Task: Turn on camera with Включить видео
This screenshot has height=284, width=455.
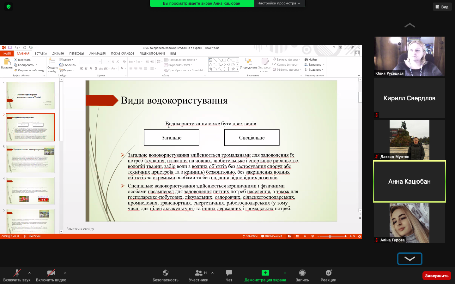Action: [x=51, y=275]
